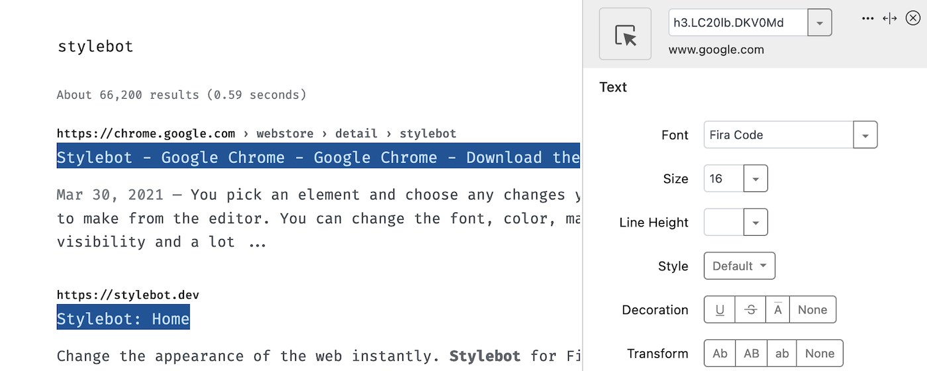Open the Stylebot: Home search result
Viewport: 927px width, 371px height.
point(123,319)
